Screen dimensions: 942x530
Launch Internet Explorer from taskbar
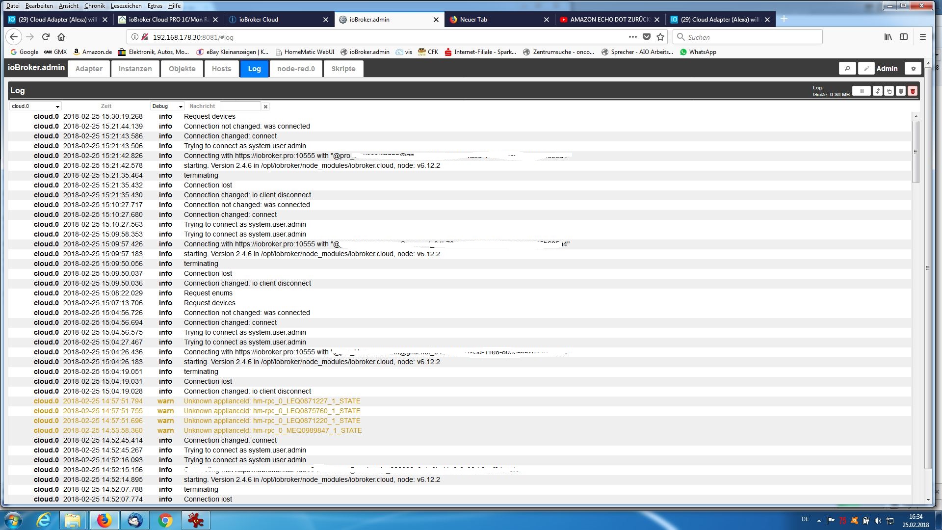click(44, 520)
